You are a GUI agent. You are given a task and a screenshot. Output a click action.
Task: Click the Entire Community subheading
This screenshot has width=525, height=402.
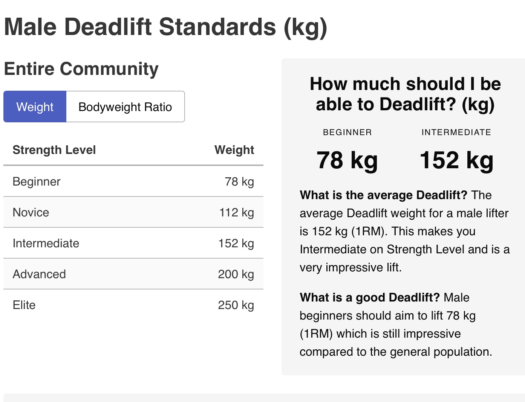click(81, 69)
